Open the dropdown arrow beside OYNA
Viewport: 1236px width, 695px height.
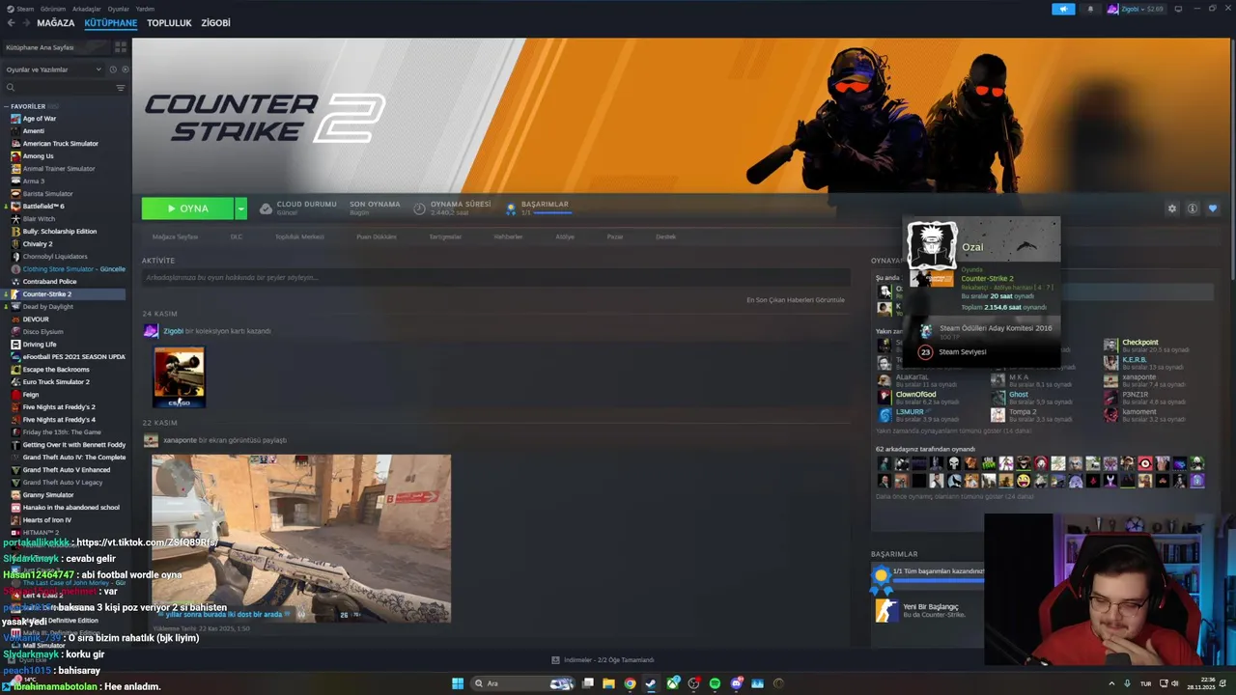[x=240, y=208]
